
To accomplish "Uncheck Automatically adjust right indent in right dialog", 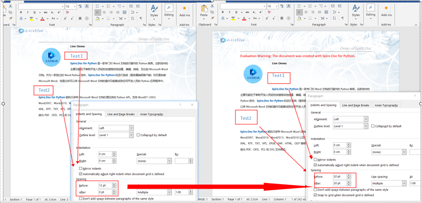I will (316, 165).
